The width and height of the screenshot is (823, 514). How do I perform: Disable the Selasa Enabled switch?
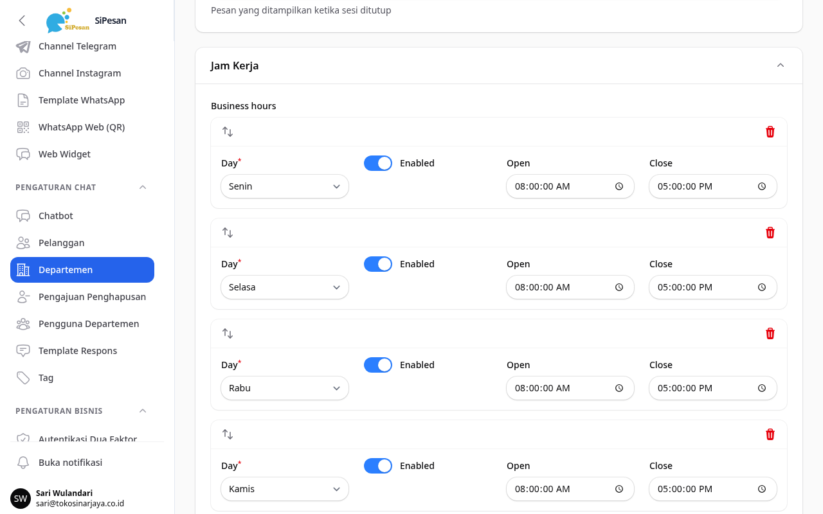point(378,264)
